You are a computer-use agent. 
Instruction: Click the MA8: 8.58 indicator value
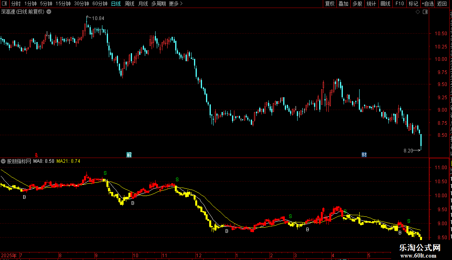pyautogui.click(x=44, y=161)
